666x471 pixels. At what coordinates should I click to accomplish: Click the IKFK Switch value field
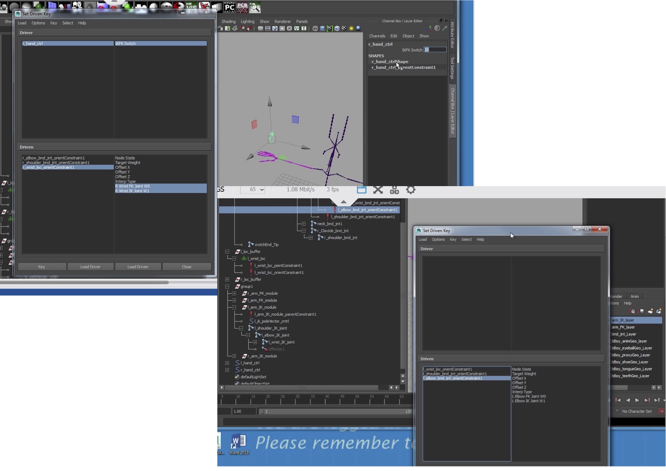435,50
